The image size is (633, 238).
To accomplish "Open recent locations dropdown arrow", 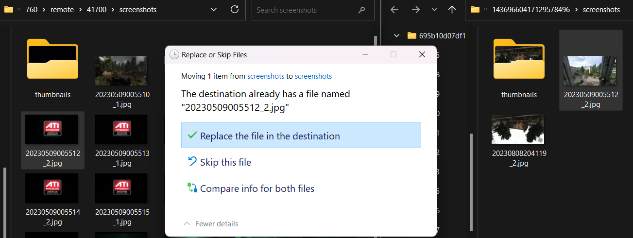I will point(434,10).
